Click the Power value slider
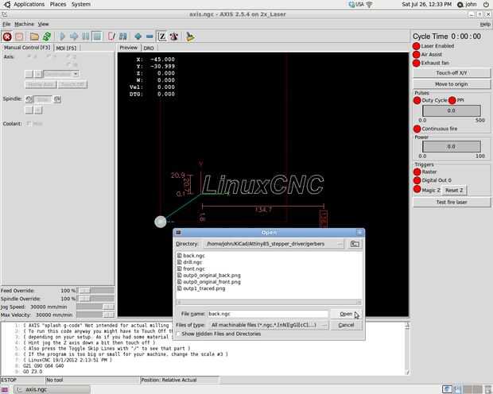 (x=451, y=147)
